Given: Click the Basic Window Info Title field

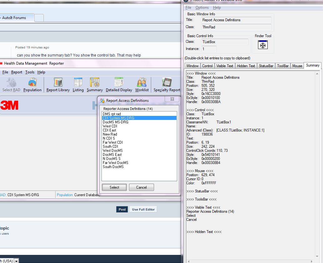Looking at the screenshot, I should click(x=236, y=20).
